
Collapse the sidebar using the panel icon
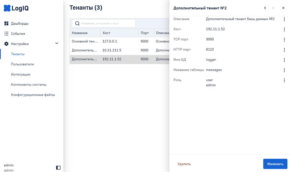point(58,167)
